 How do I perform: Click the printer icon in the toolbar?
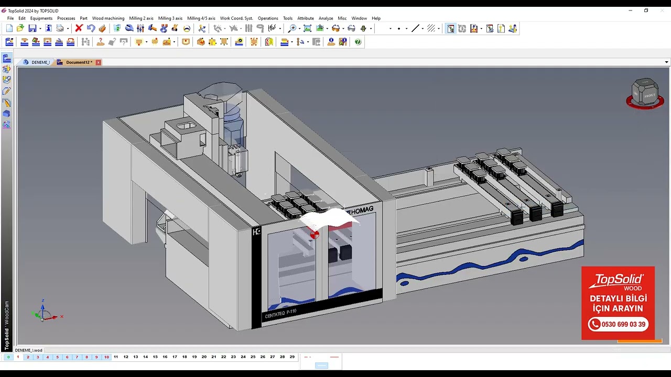point(60,28)
